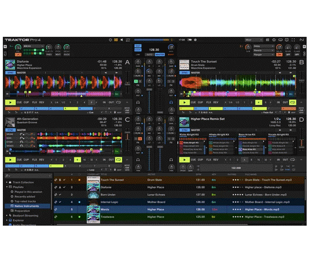Click the preview icon on the Words row
The height and width of the screenshot is (262, 309).
tap(56, 210)
